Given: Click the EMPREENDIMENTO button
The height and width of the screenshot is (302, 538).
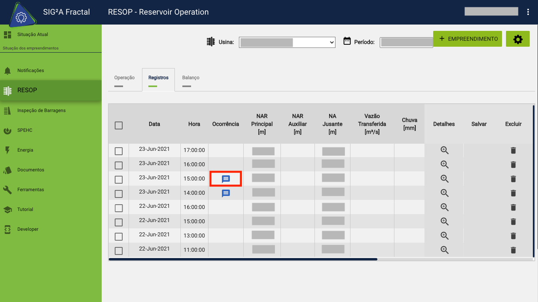Looking at the screenshot, I should point(468,39).
